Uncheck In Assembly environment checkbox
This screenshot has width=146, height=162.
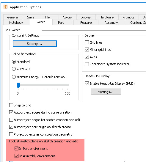coord(16,156)
